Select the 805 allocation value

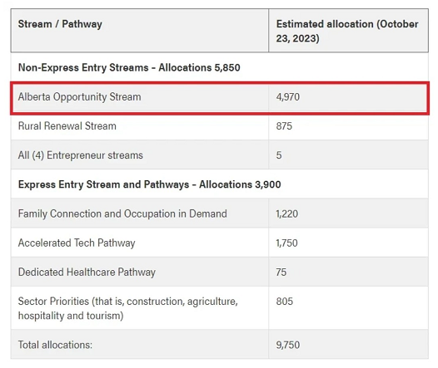(284, 302)
